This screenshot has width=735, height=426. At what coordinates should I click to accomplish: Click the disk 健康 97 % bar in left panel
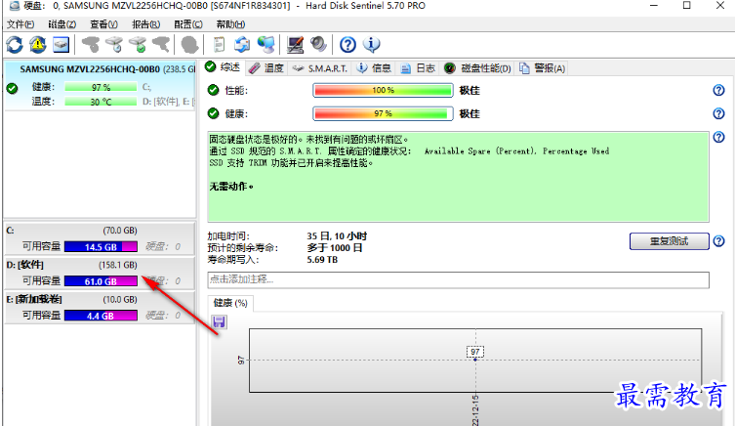tap(101, 87)
